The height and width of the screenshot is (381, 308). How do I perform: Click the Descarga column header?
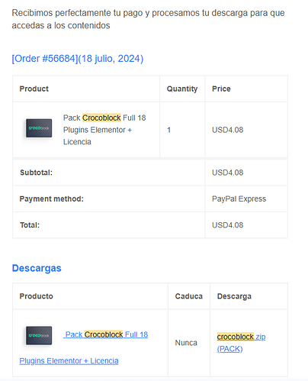(x=234, y=296)
